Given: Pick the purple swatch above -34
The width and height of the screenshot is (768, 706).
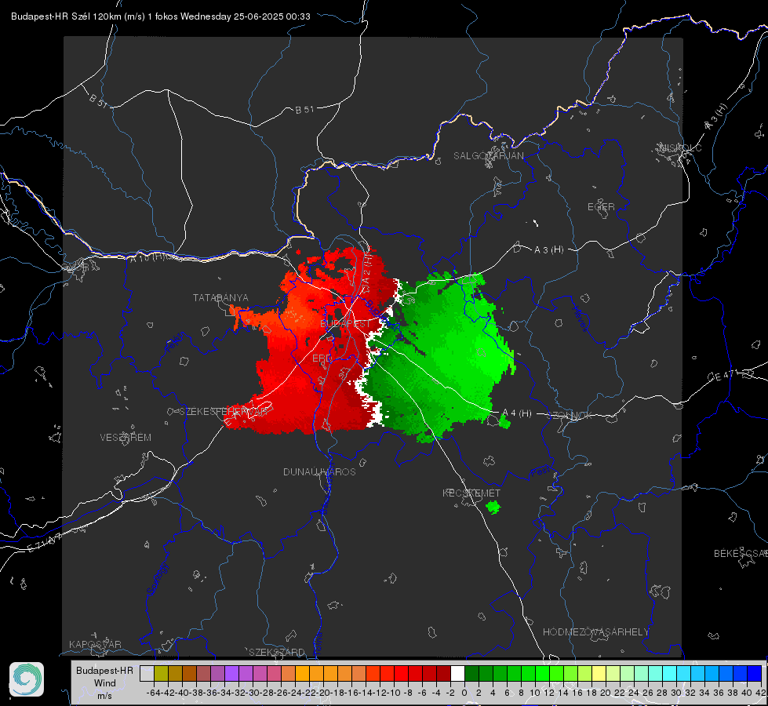Looking at the screenshot, I should 231,674.
